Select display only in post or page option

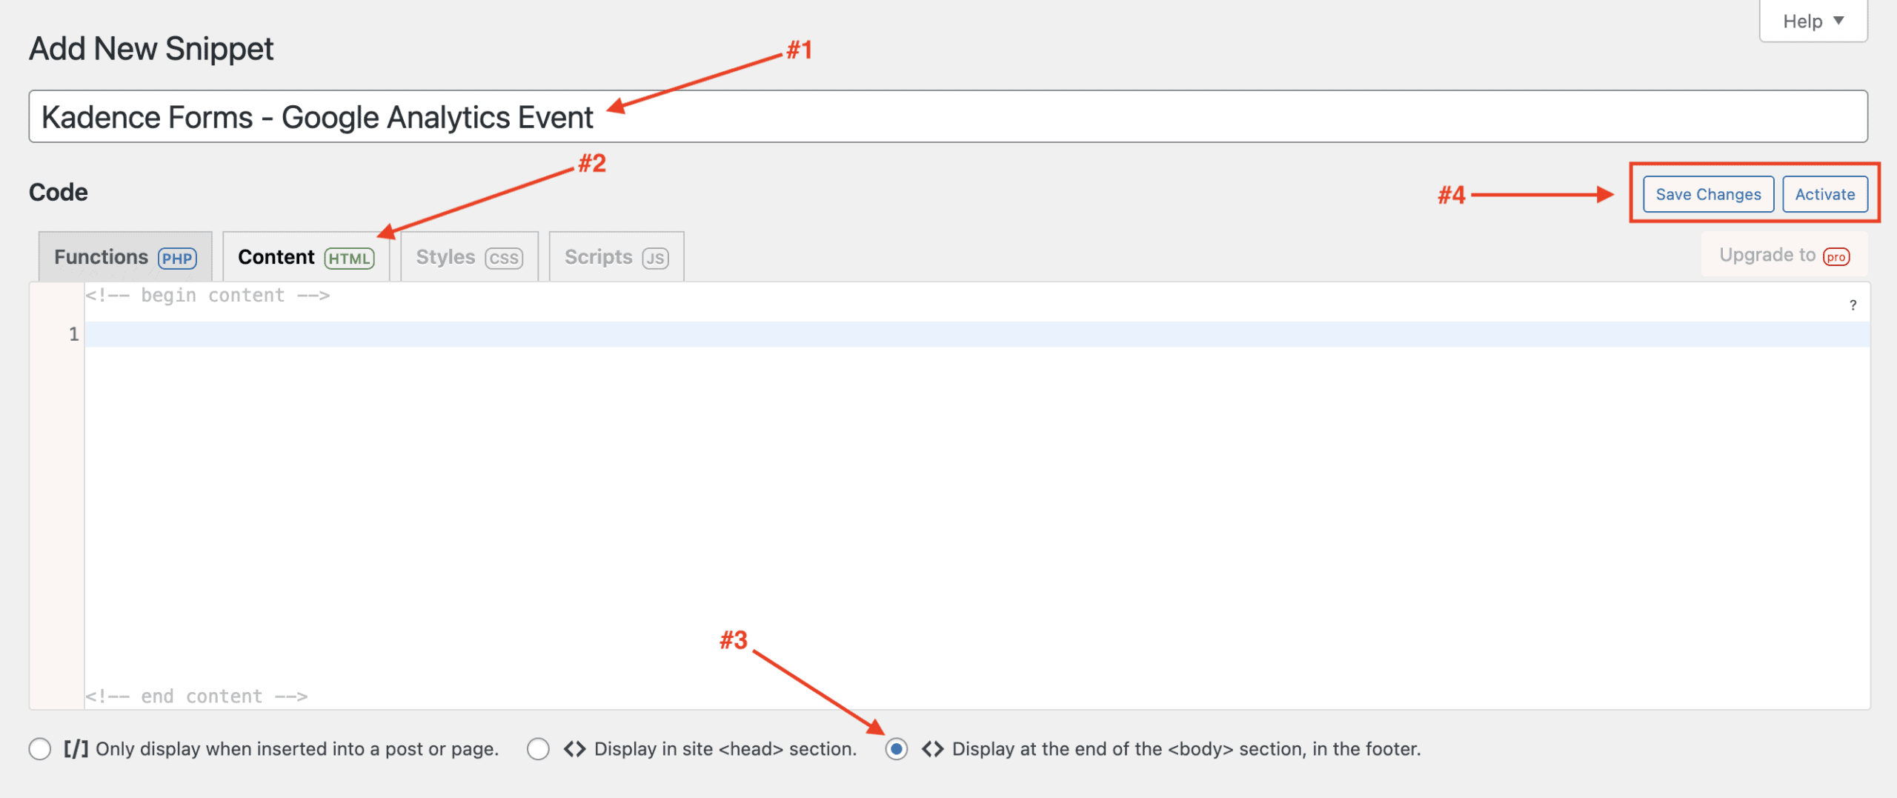click(39, 748)
